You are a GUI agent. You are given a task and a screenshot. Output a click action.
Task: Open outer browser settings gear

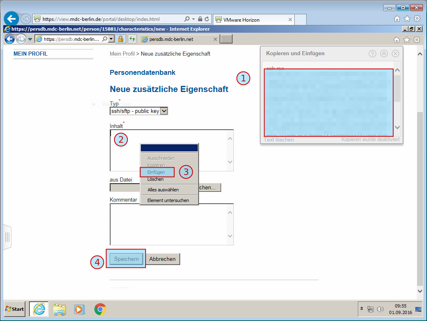pyautogui.click(x=417, y=19)
